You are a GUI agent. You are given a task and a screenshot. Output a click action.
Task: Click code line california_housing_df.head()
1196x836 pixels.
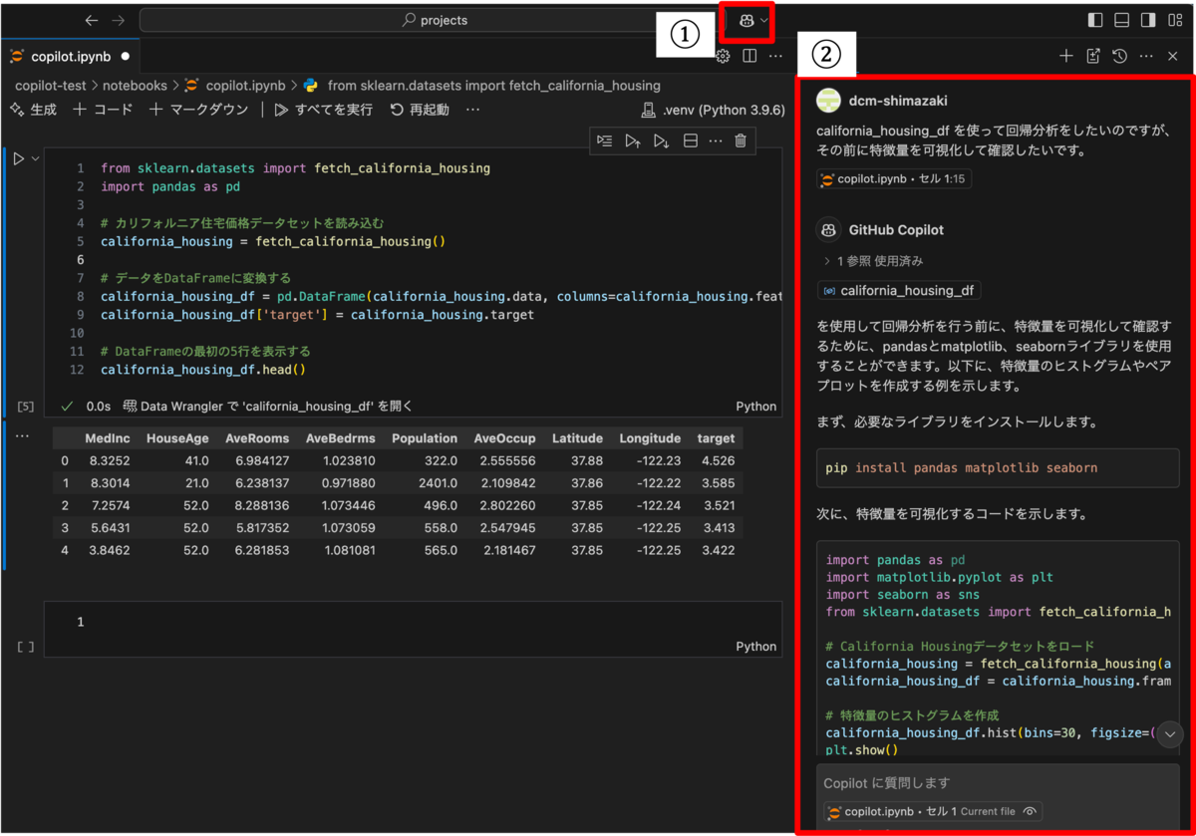point(202,370)
